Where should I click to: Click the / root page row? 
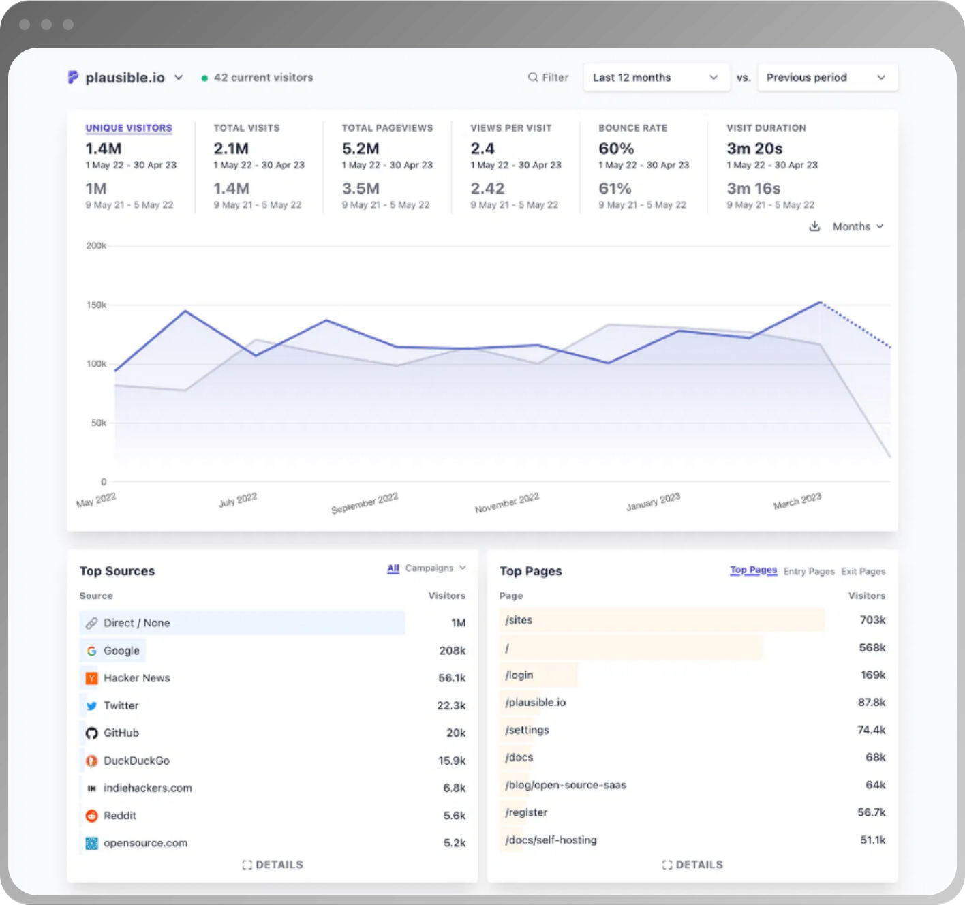pos(692,647)
